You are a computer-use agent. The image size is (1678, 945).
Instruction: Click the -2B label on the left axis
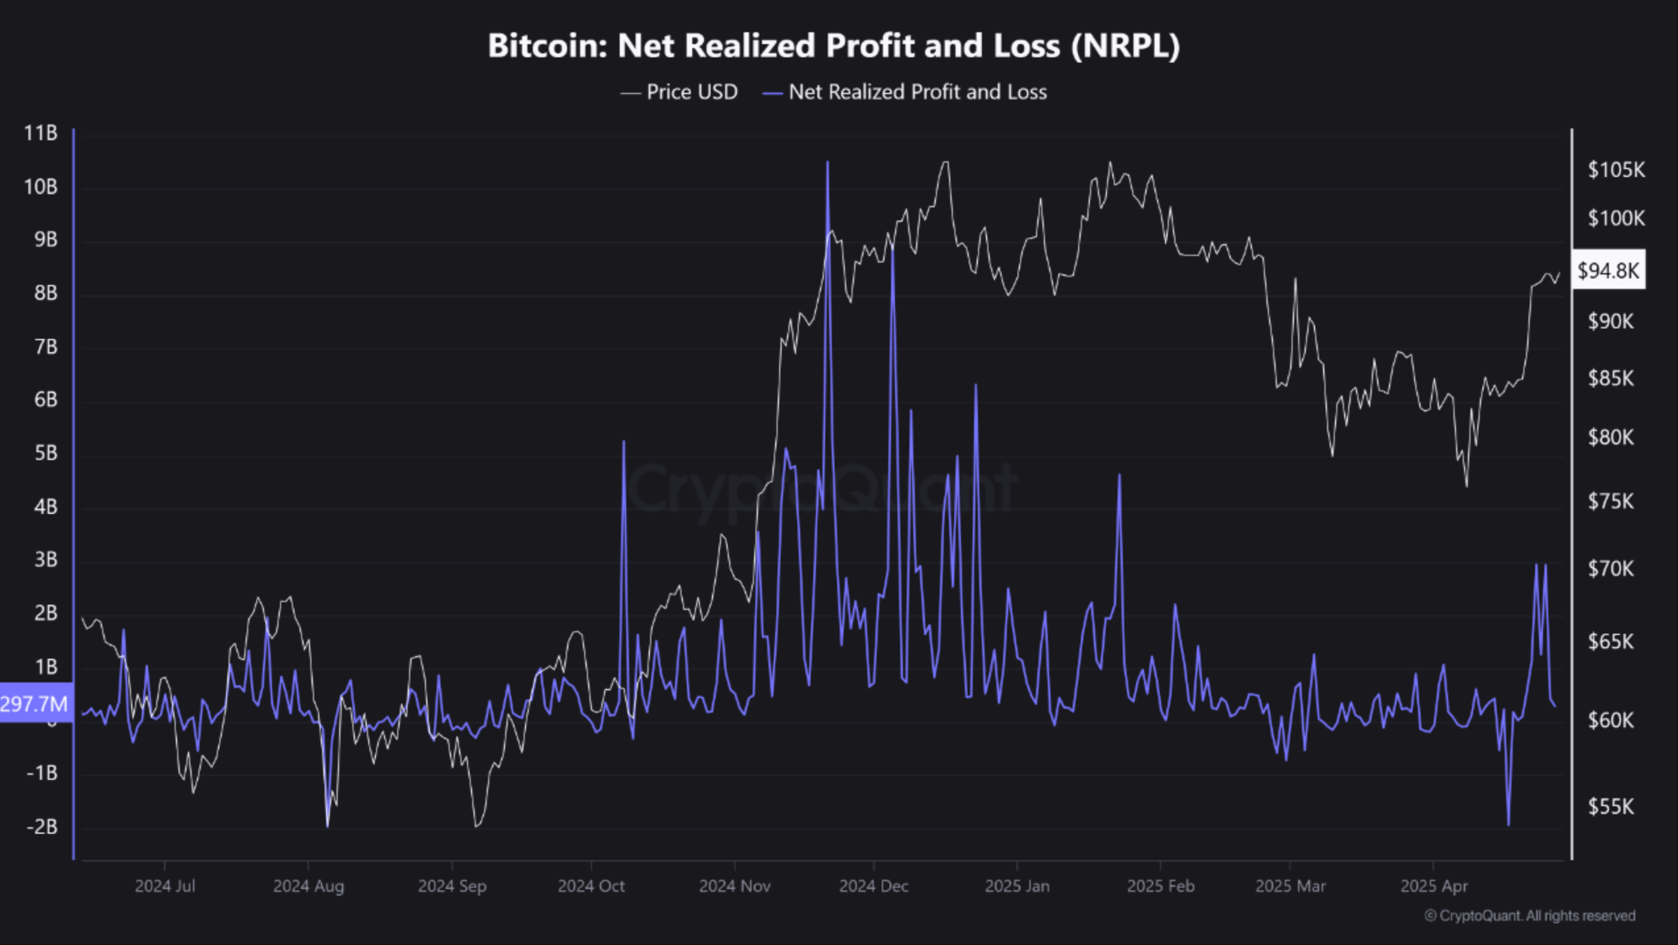click(42, 827)
